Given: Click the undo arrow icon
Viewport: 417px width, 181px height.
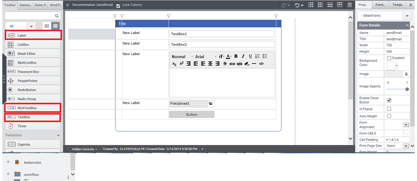Looking at the screenshot, I should [297, 5].
